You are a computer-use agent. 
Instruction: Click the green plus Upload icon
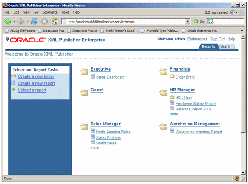coord(14,90)
